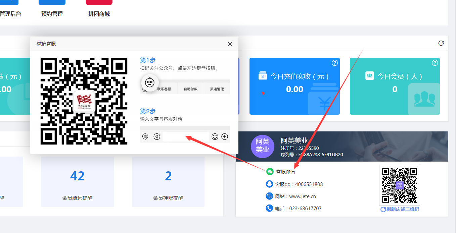Click the 阿英美业 store name
This screenshot has width=456, height=233.
[294, 141]
